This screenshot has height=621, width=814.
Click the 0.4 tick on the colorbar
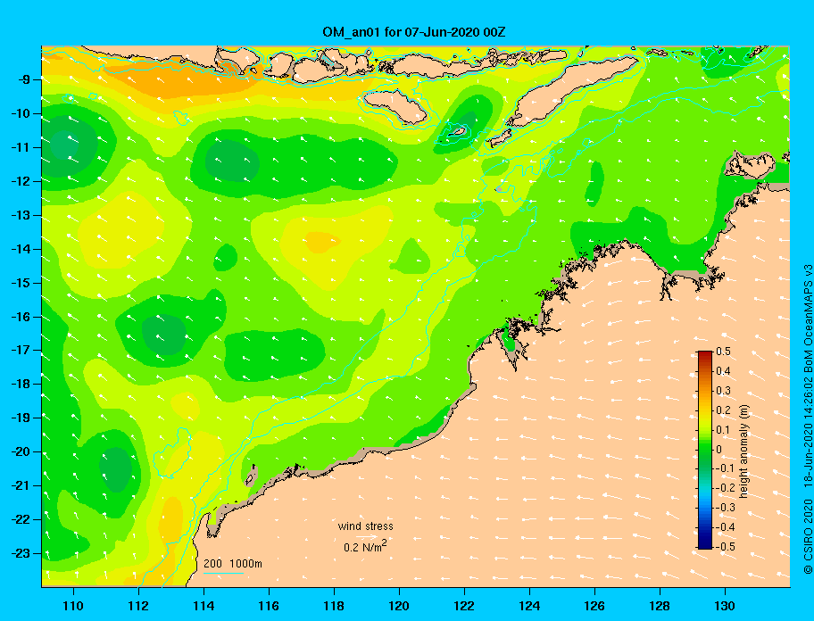tap(723, 371)
